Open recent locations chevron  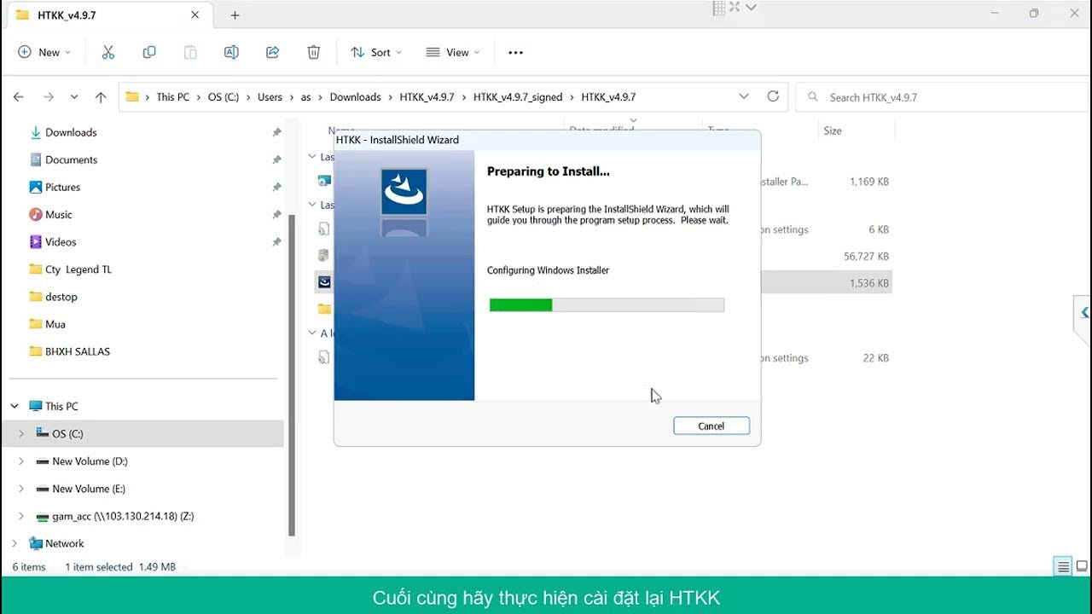pos(74,97)
